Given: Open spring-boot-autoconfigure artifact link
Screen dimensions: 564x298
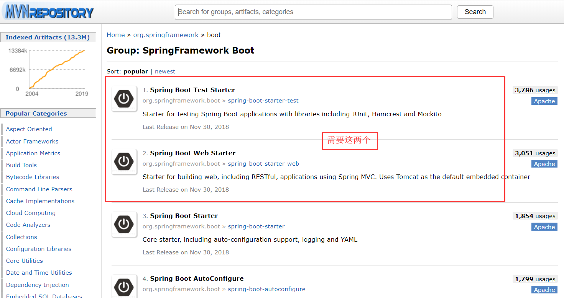Looking at the screenshot, I should click(x=266, y=289).
